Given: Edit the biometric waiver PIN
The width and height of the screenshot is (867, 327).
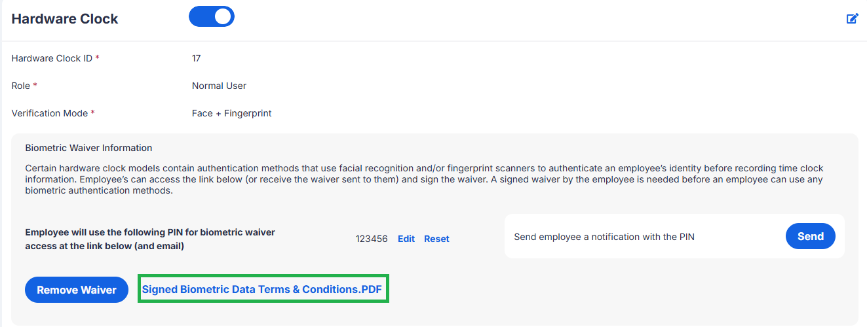Looking at the screenshot, I should (406, 239).
